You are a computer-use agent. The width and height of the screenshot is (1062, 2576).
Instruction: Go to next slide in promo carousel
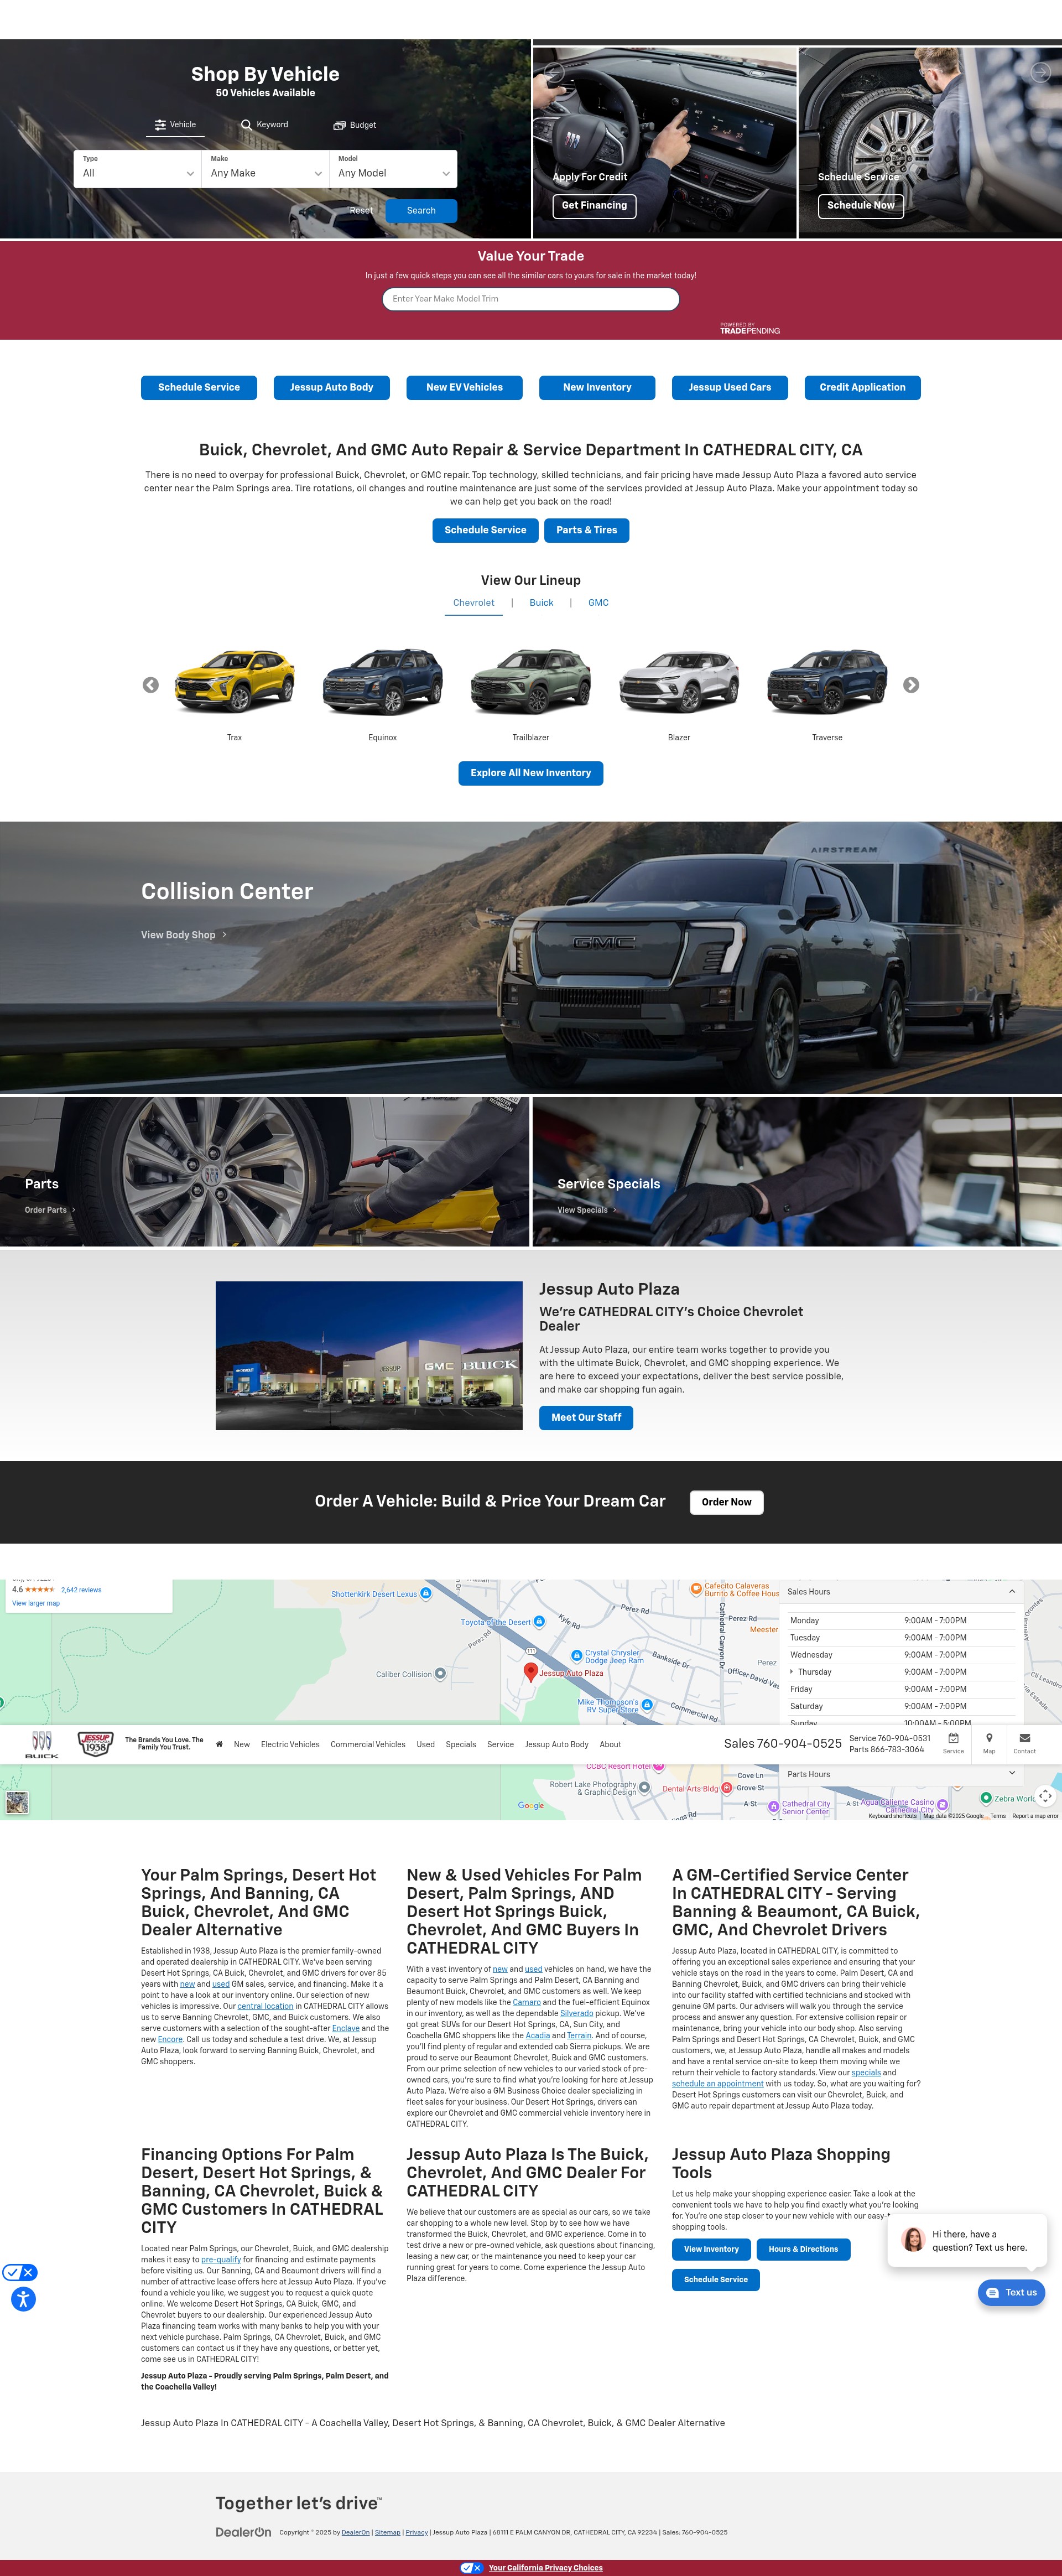tap(1040, 72)
